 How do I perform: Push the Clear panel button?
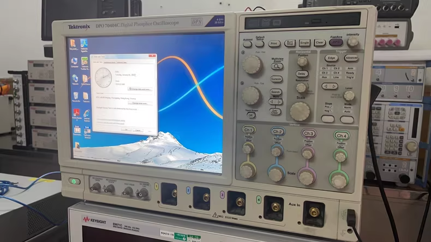[320, 43]
